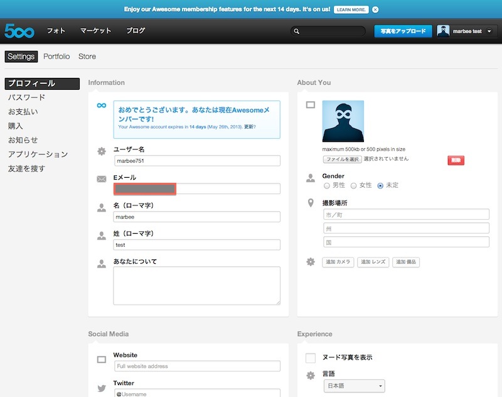This screenshot has height=397, width=502.
Task: Select the 女性 gender radio button
Action: [x=353, y=186]
